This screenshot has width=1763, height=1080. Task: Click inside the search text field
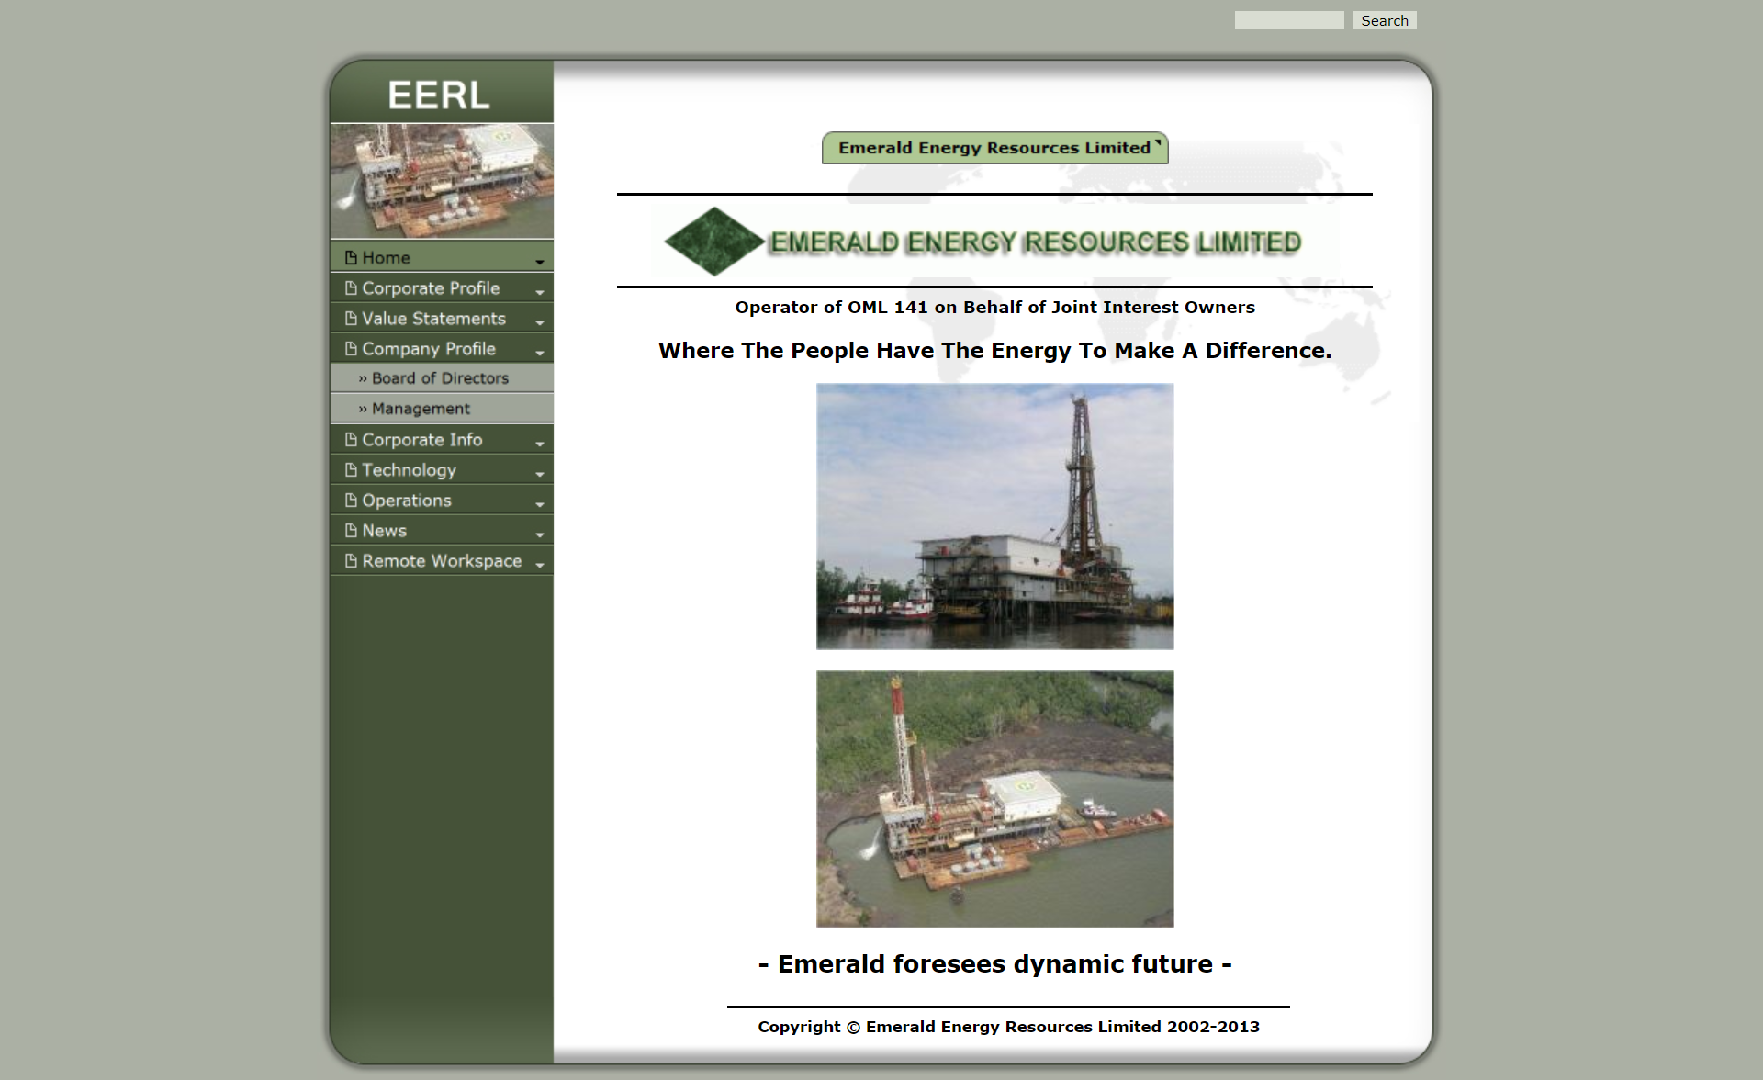pos(1289,19)
